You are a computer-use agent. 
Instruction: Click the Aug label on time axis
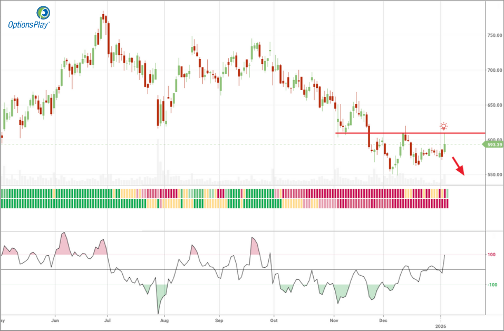pos(164,320)
